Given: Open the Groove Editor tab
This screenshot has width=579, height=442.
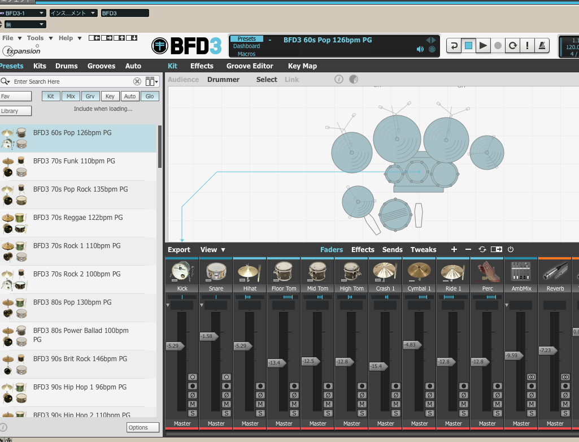Looking at the screenshot, I should point(250,66).
